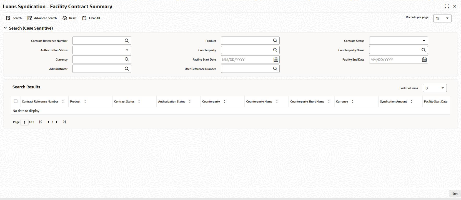Sort results by Counterparty column

(224, 102)
